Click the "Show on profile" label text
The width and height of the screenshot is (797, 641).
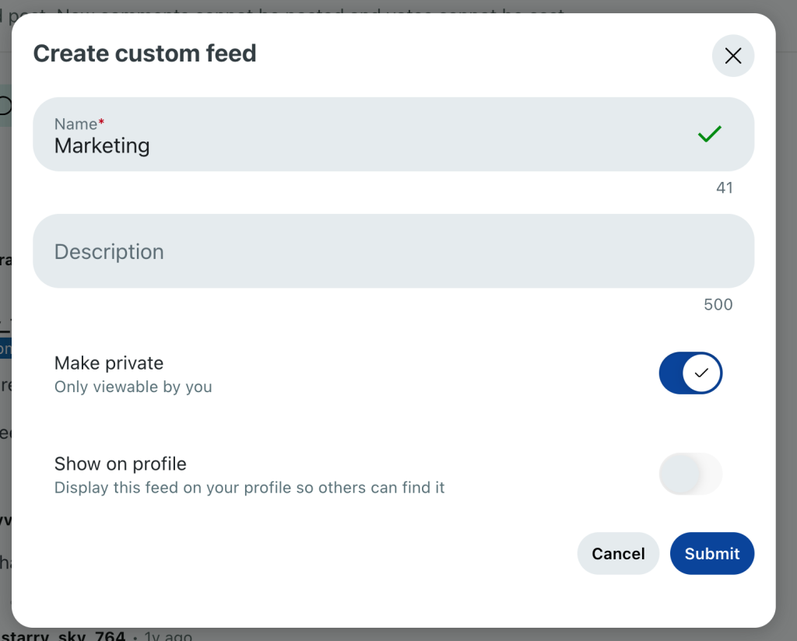121,464
